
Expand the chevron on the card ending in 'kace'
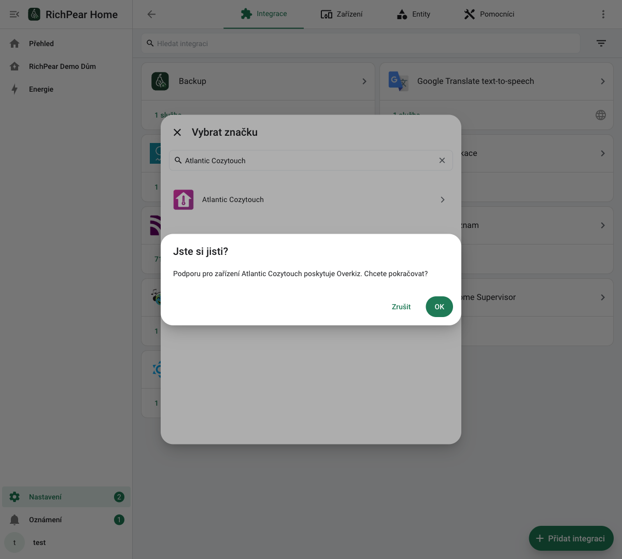coord(603,153)
